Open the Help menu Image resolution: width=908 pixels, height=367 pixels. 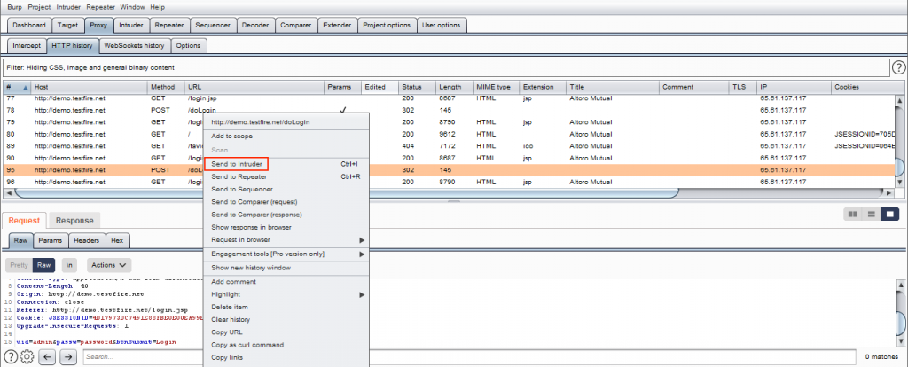pos(157,7)
